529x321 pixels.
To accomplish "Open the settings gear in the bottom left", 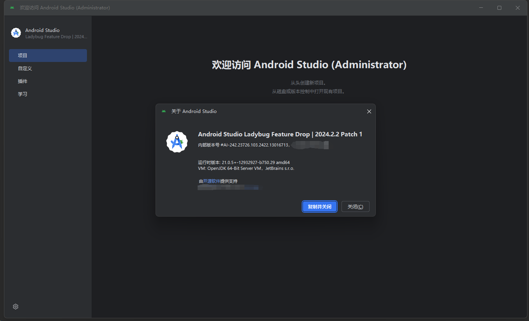I will (16, 307).
